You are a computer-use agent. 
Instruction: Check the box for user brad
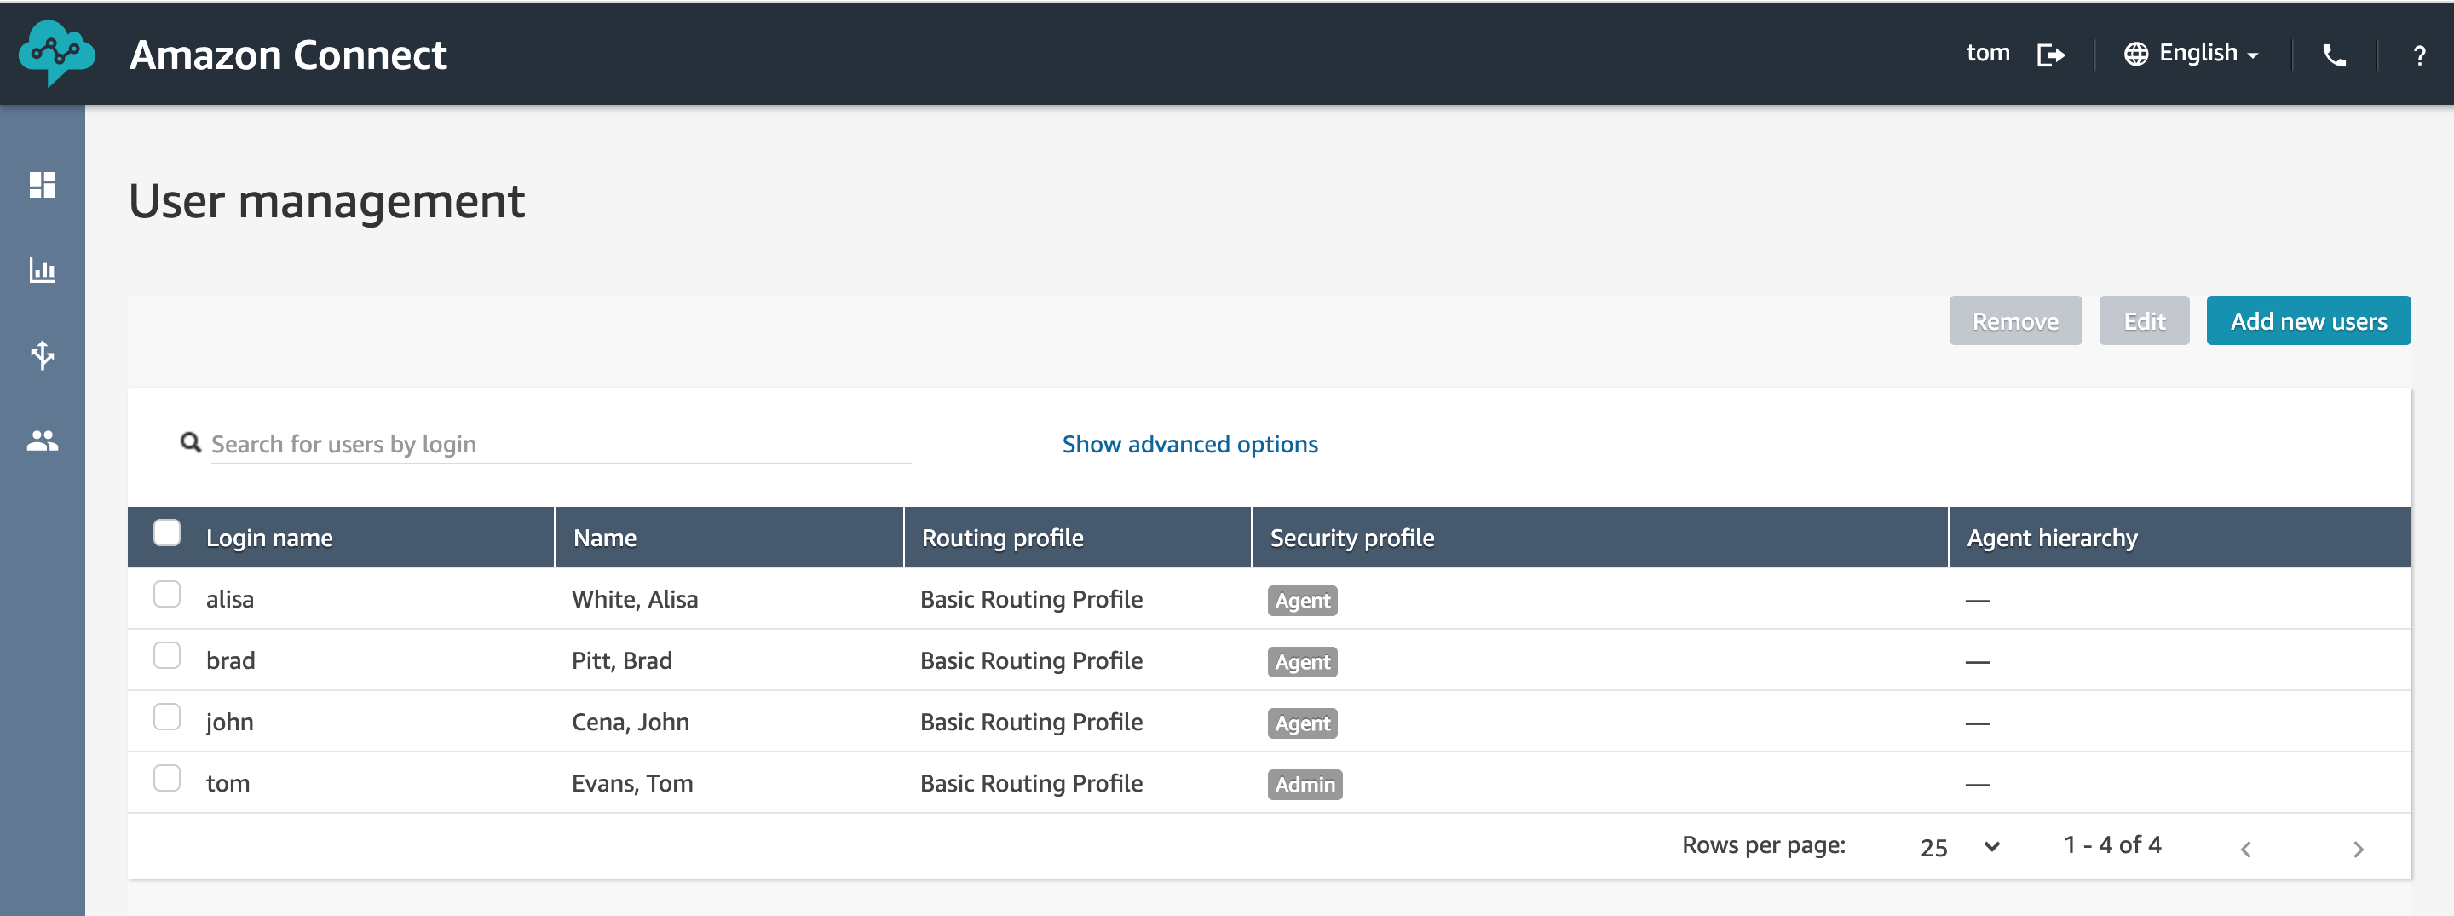pyautogui.click(x=167, y=655)
